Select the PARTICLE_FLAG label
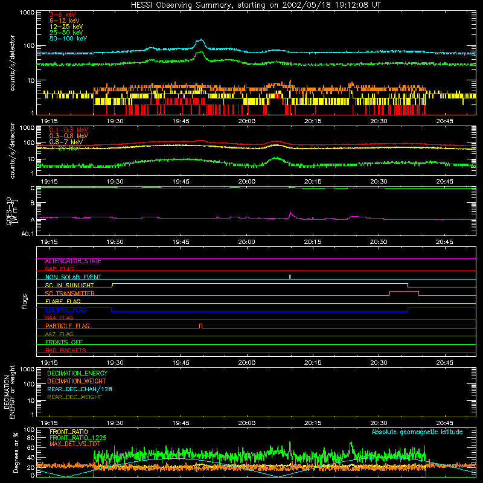483x483 pixels. [x=68, y=326]
